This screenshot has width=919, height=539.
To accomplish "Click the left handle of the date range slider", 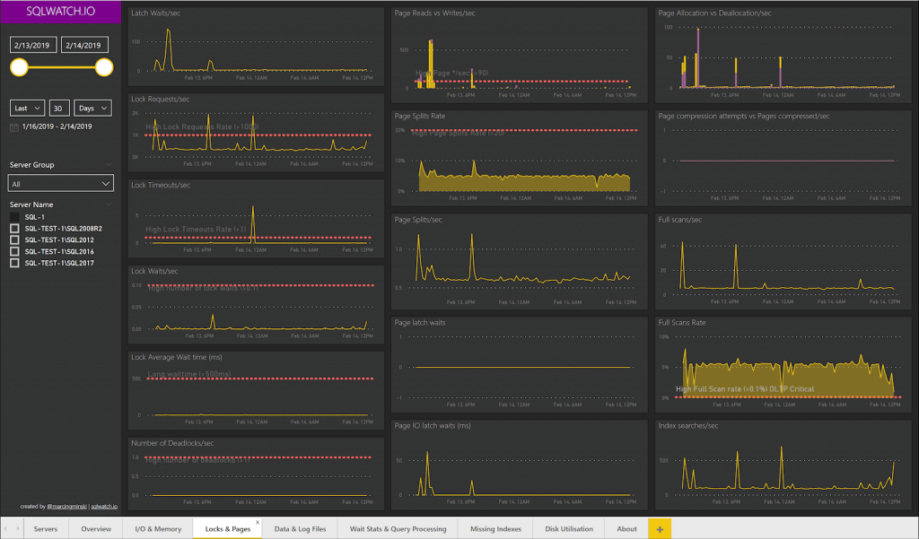I will click(18, 66).
